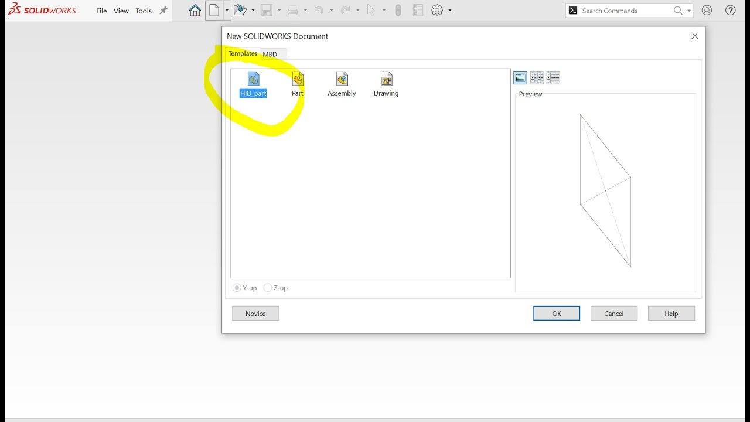Switch to Large Icons view
Image resolution: width=750 pixels, height=422 pixels.
[520, 78]
